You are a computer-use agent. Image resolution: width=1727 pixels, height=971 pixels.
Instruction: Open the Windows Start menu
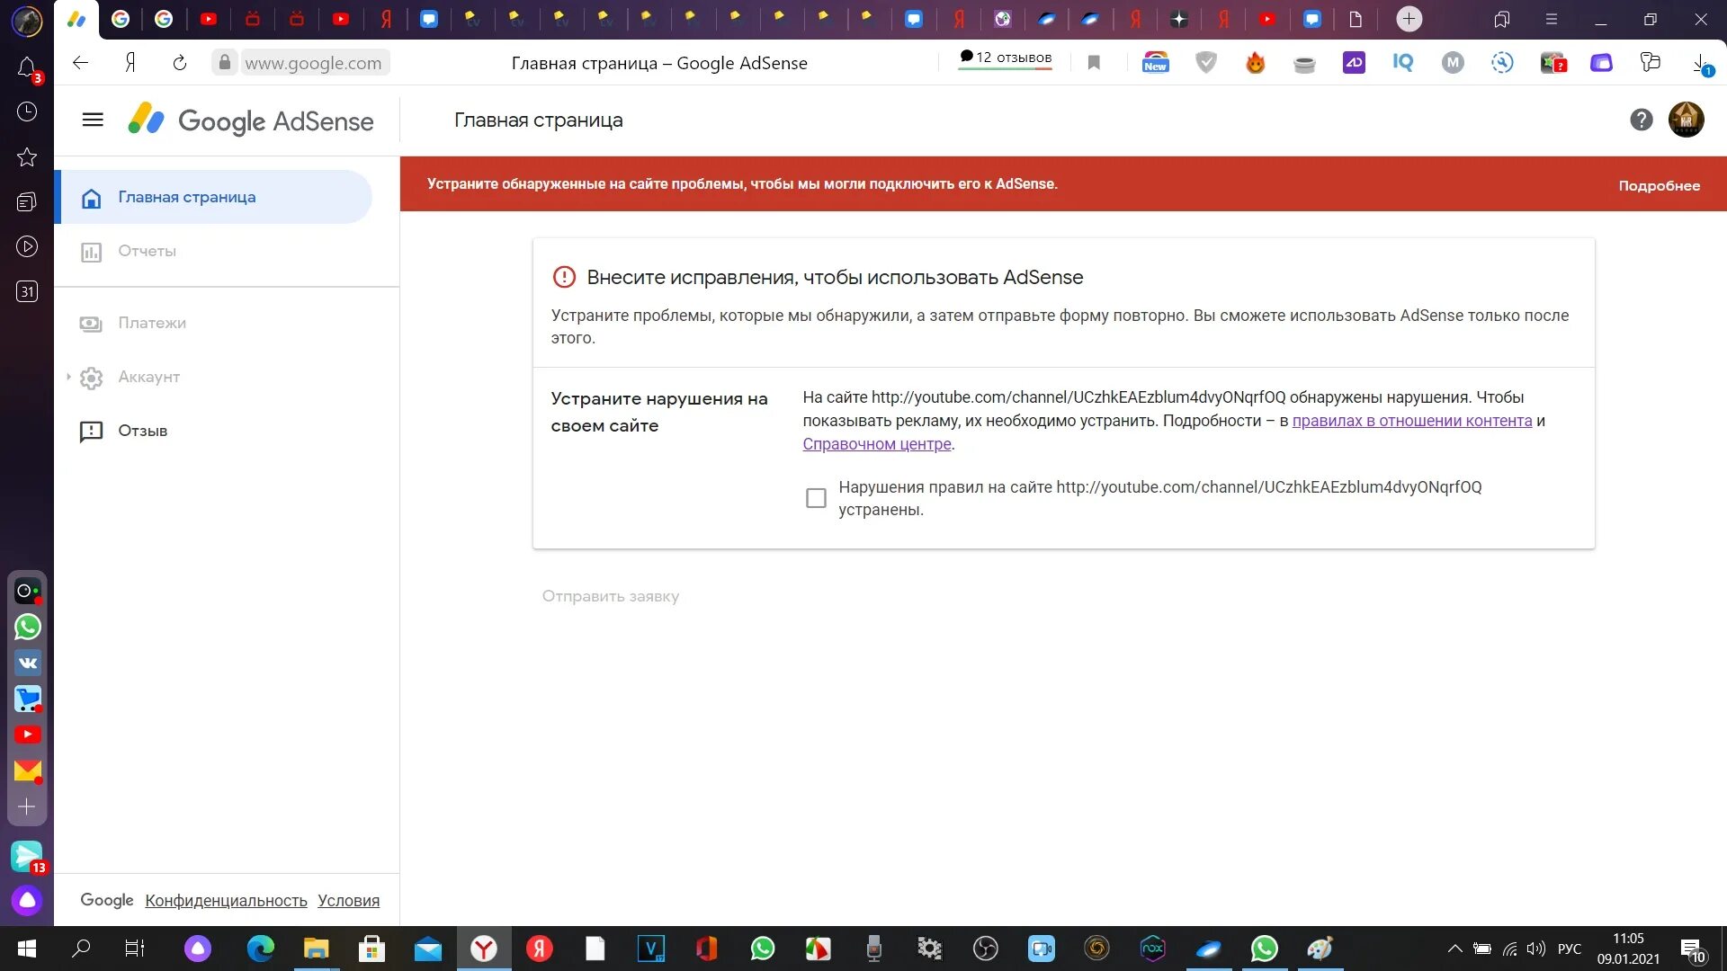[x=27, y=949]
